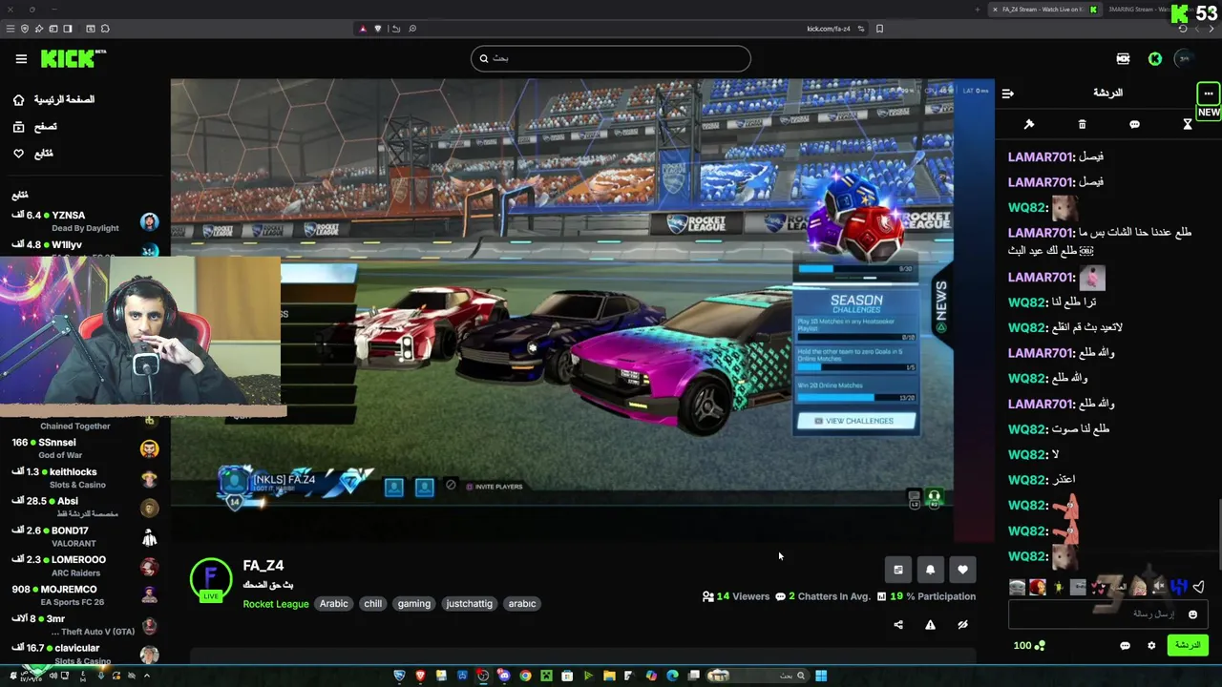Toggle the follow heart button
This screenshot has height=687, width=1222.
click(x=962, y=570)
